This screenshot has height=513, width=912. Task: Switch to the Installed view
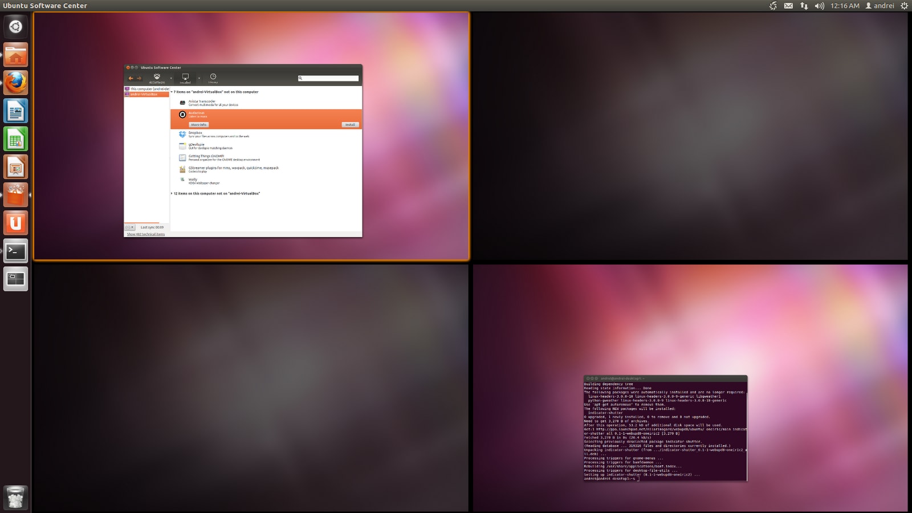[185, 79]
